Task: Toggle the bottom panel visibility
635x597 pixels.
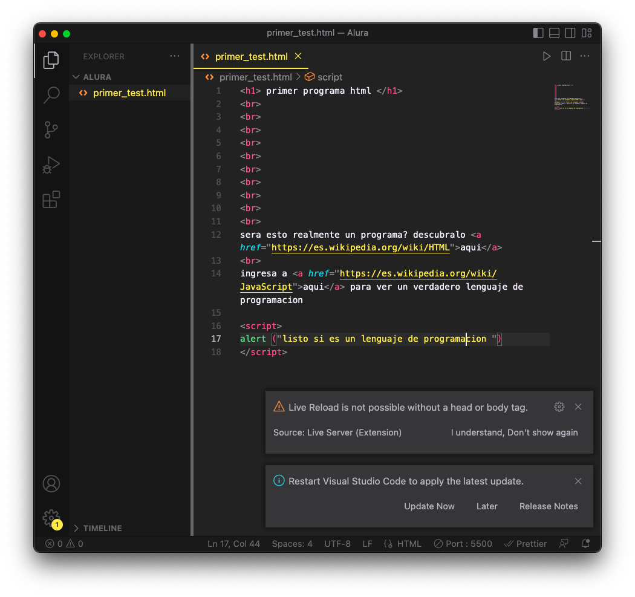Action: (555, 33)
